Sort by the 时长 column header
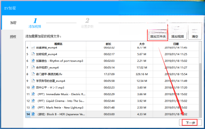 108,44
